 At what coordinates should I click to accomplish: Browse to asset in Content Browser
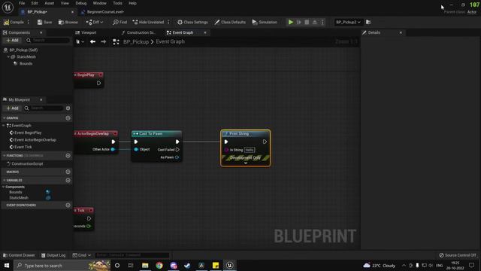(x=68, y=22)
